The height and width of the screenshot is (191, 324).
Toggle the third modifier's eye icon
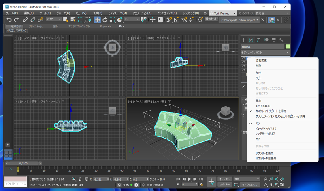pos(244,66)
